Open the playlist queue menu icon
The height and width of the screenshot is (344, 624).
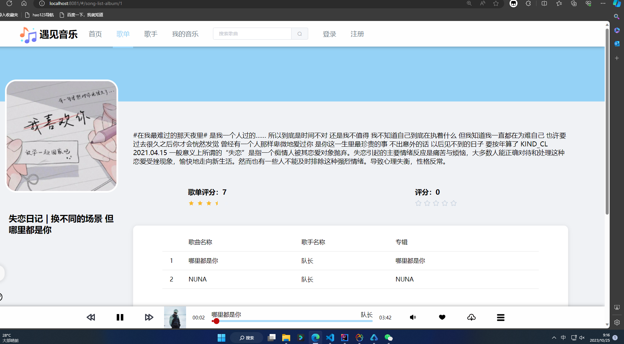(x=501, y=317)
